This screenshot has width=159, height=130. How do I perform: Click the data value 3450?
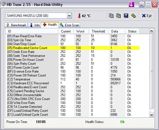114,36
